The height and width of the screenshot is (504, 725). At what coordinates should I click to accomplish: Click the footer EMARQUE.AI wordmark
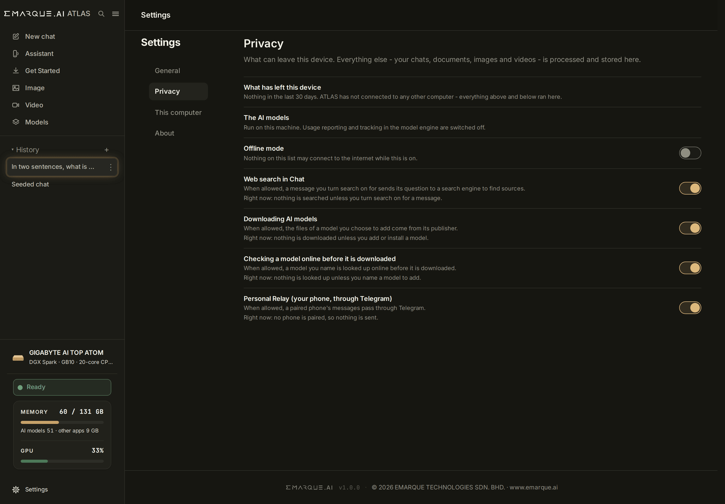click(x=309, y=487)
